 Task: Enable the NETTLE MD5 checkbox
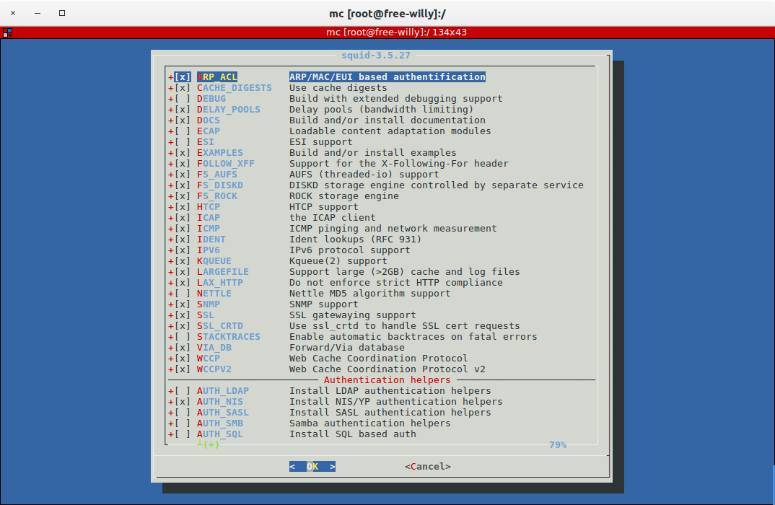click(x=183, y=294)
